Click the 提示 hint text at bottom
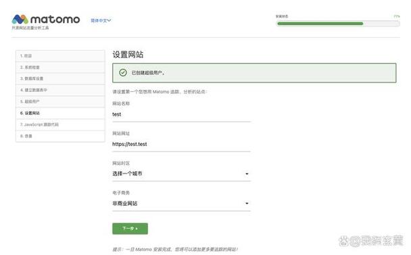The width and height of the screenshot is (411, 255). (x=175, y=249)
